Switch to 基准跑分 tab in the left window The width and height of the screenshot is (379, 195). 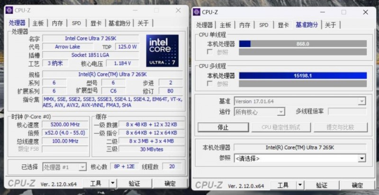point(119,23)
